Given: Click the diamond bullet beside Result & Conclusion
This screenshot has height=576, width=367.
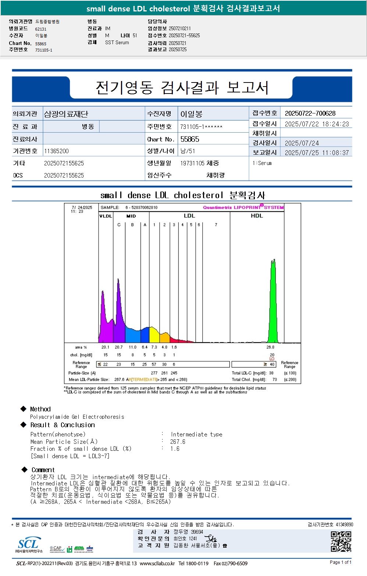Looking at the screenshot, I should click(24, 425).
